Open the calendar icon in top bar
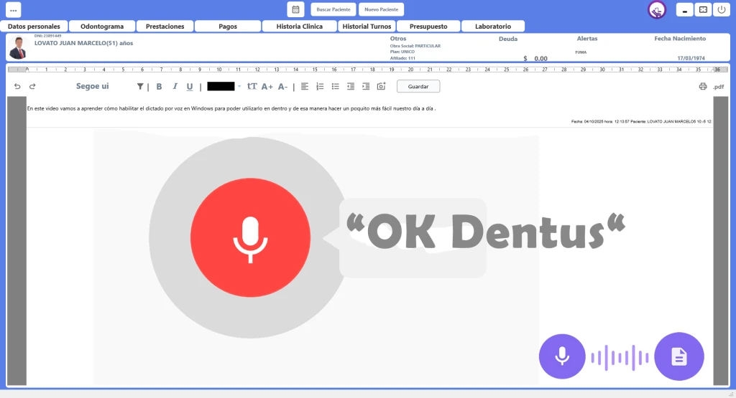Image resolution: width=736 pixels, height=398 pixels. coord(295,9)
